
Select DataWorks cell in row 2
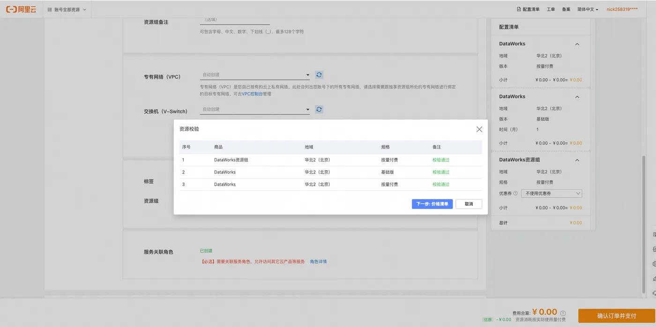coord(225,172)
